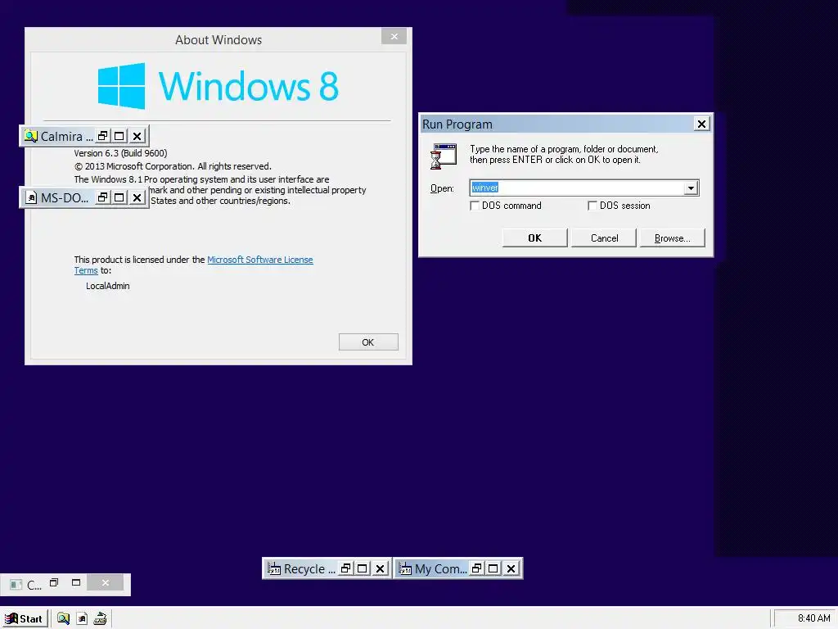Close the minimized Calmira window
The image size is (838, 629).
[137, 136]
